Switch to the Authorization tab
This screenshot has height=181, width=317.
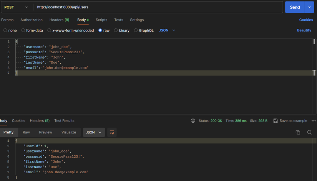coord(32,20)
